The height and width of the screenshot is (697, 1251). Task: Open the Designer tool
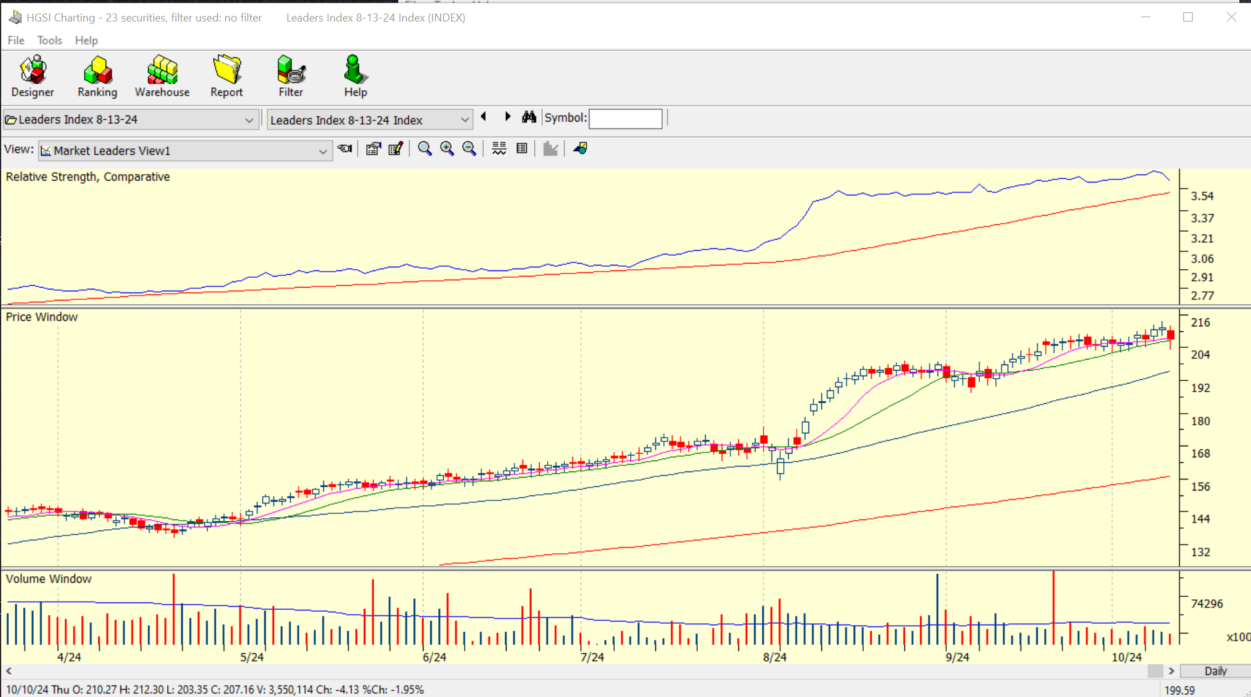(x=33, y=76)
